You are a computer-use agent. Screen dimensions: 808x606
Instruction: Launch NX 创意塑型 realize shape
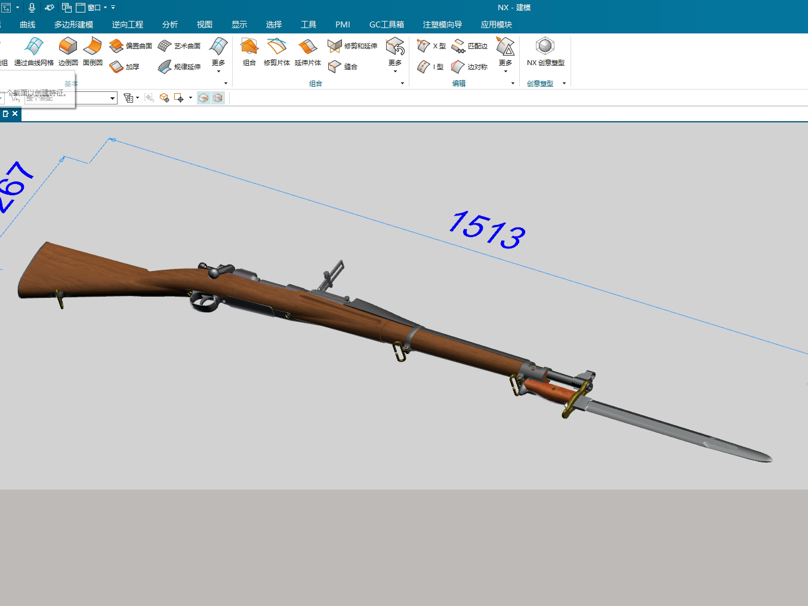pos(545,53)
